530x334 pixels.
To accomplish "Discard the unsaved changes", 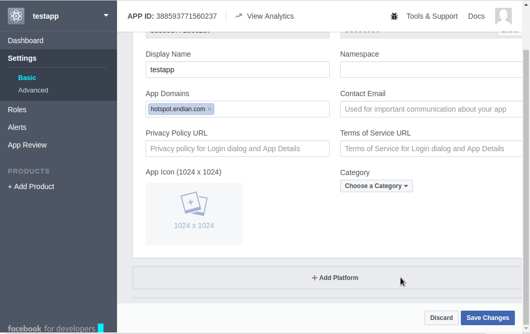I will coord(441,318).
